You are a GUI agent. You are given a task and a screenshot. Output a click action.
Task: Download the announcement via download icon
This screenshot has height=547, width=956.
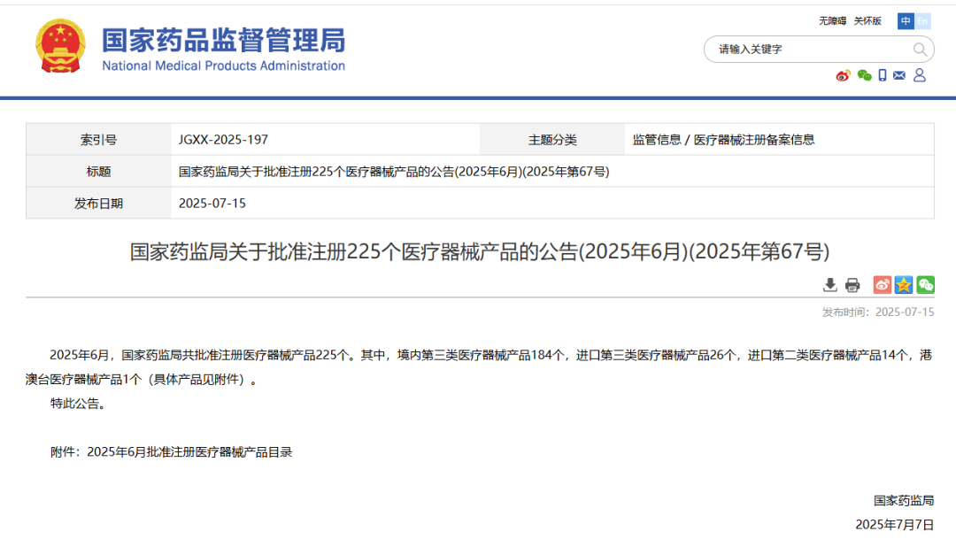[x=829, y=285]
